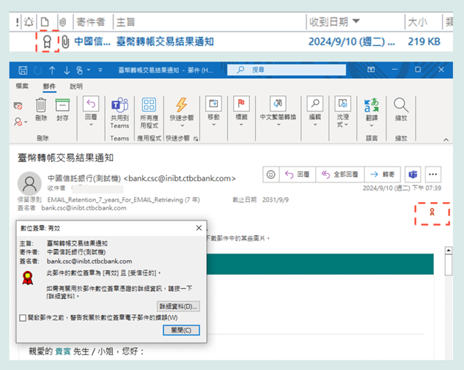Click Teams share button in message header
Screen dimensions: 464x370
point(413,174)
